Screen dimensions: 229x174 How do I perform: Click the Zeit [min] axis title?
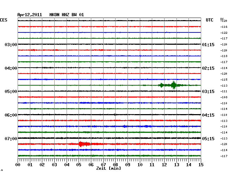tap(109, 168)
